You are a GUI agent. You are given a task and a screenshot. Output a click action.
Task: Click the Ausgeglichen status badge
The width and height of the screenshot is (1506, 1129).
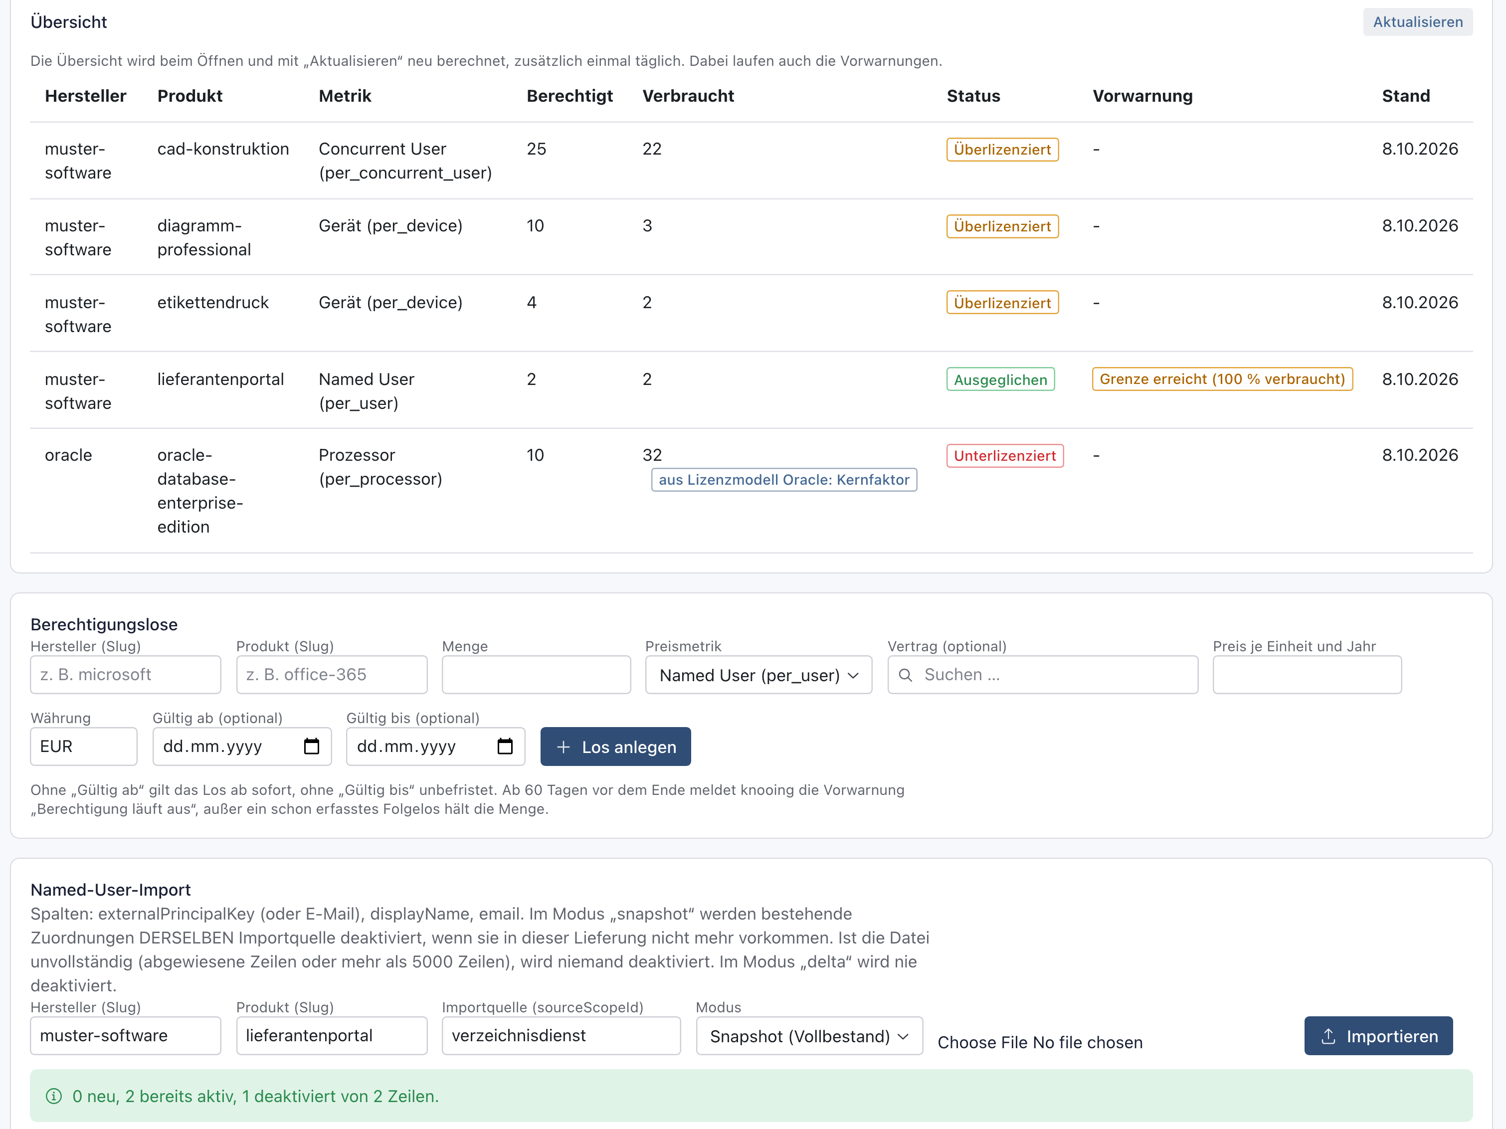pos(1000,379)
